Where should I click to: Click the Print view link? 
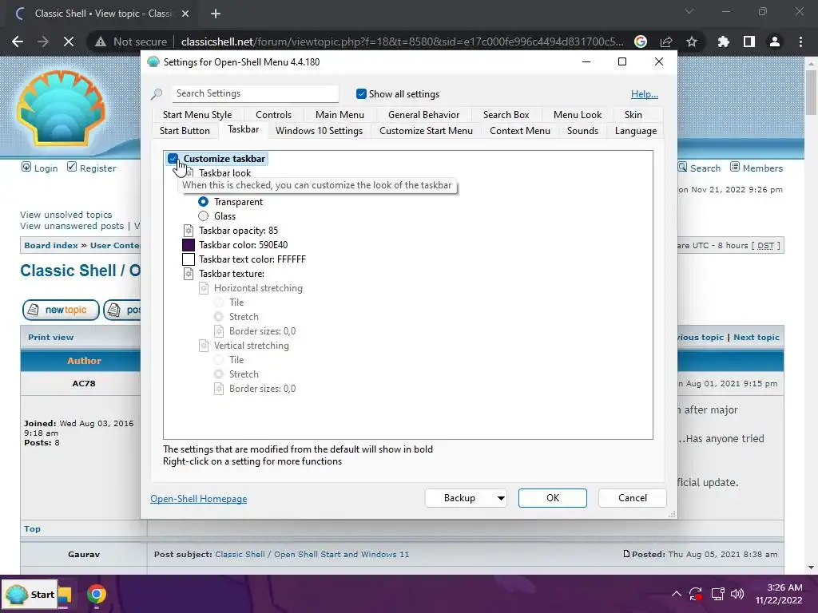point(50,338)
